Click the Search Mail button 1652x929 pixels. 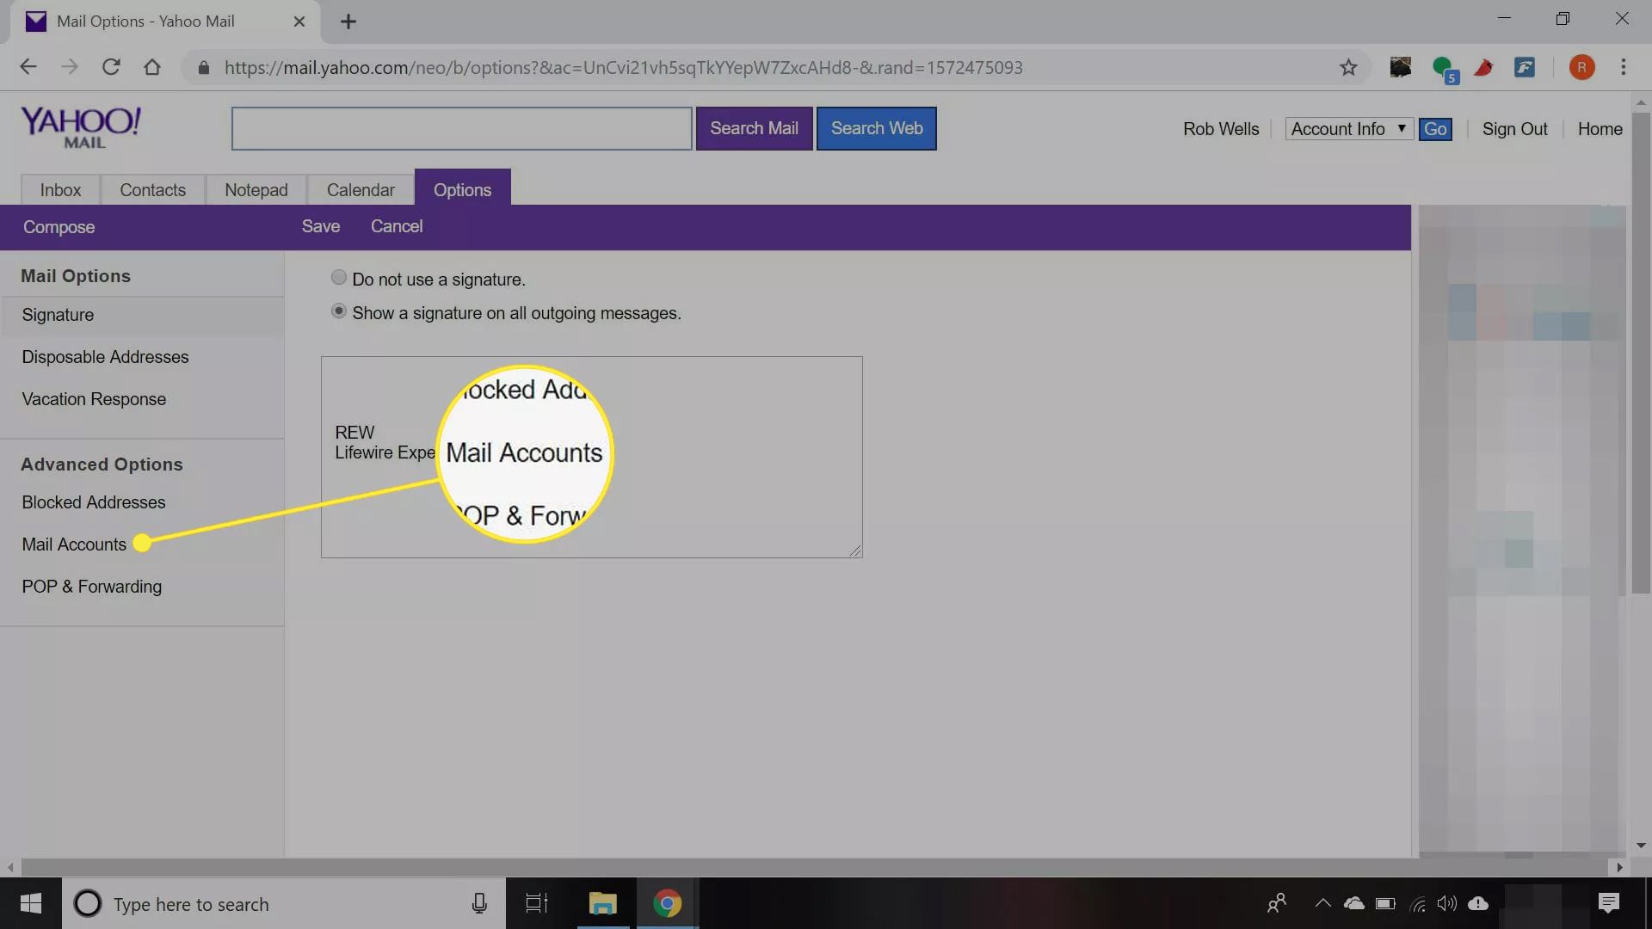(755, 128)
